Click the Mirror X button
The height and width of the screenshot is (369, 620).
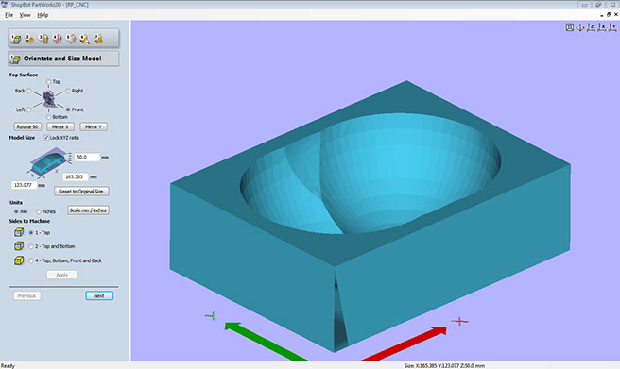[60, 126]
